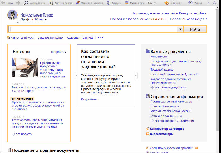Open Быстрый поиск from toolbar

35,3
